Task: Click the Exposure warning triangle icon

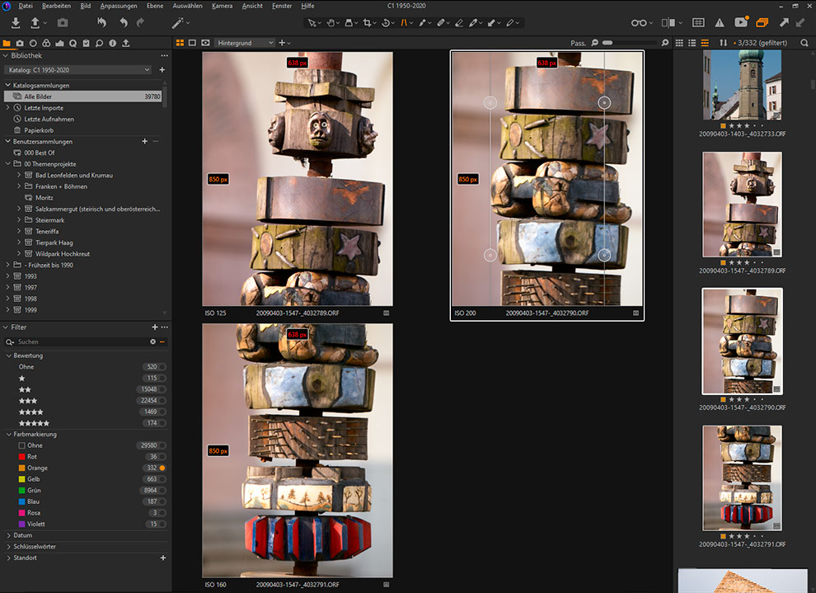Action: coord(720,23)
